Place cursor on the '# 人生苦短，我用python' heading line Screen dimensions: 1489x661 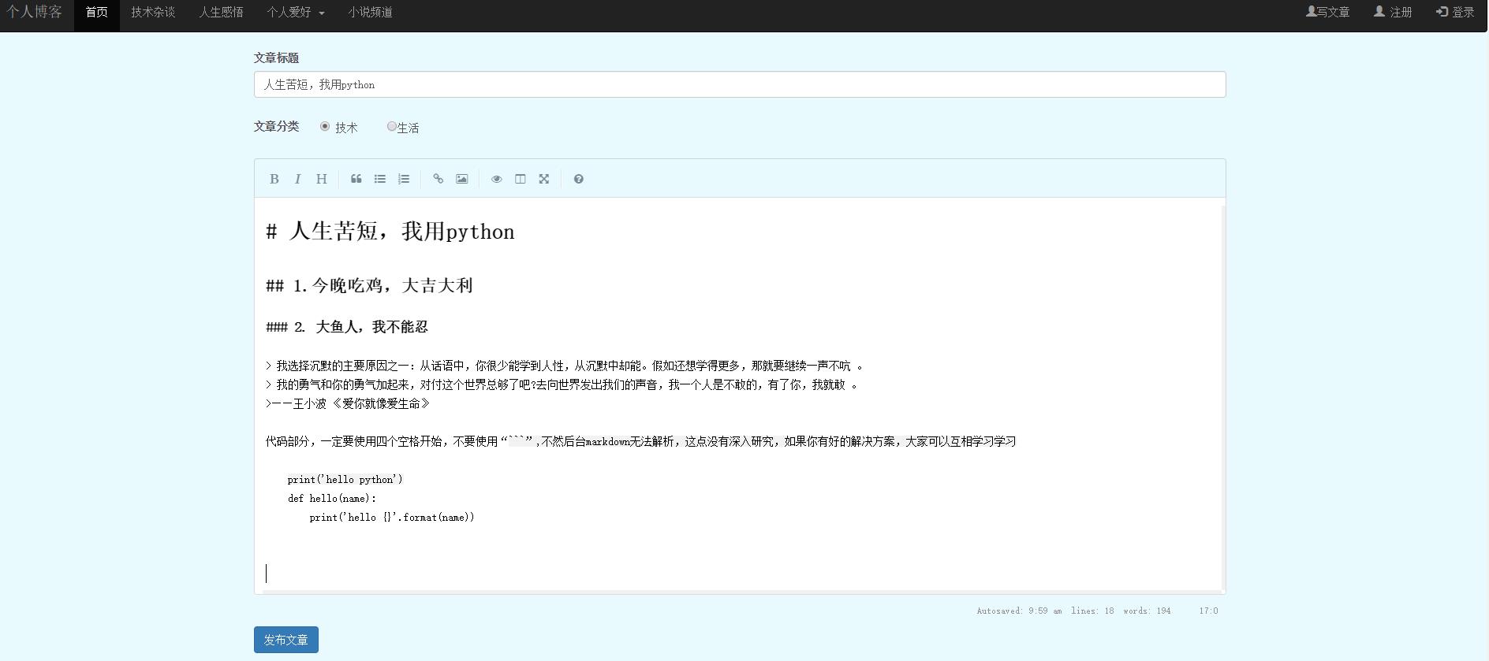coord(390,232)
